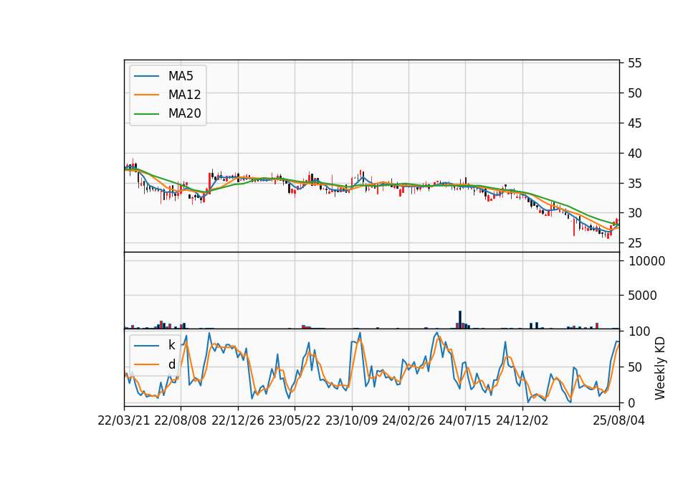
Task: Click the price axis value 55
Action: pos(635,63)
